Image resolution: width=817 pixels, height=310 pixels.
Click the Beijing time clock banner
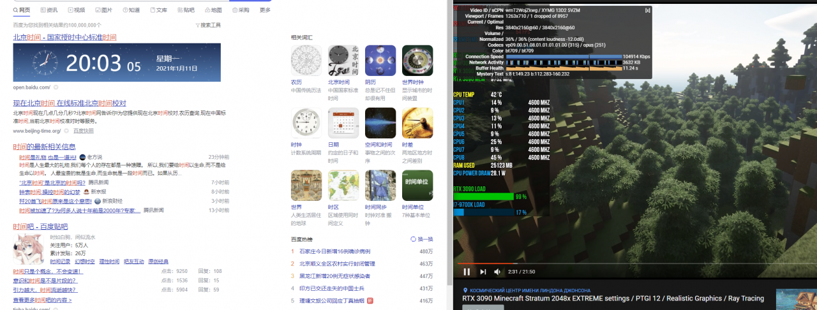(117, 63)
